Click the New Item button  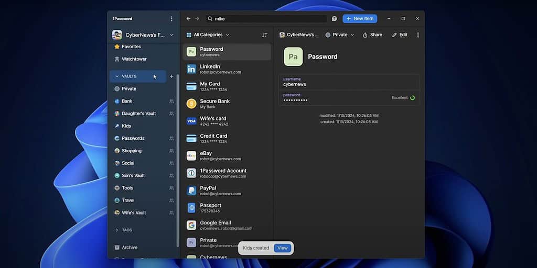point(360,19)
